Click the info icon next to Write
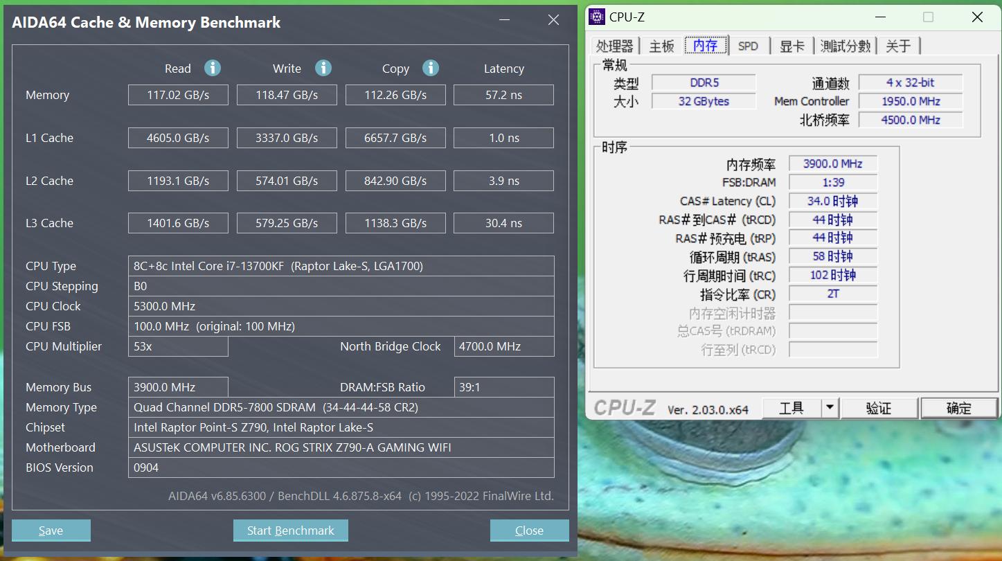The image size is (1002, 561). pyautogui.click(x=323, y=68)
